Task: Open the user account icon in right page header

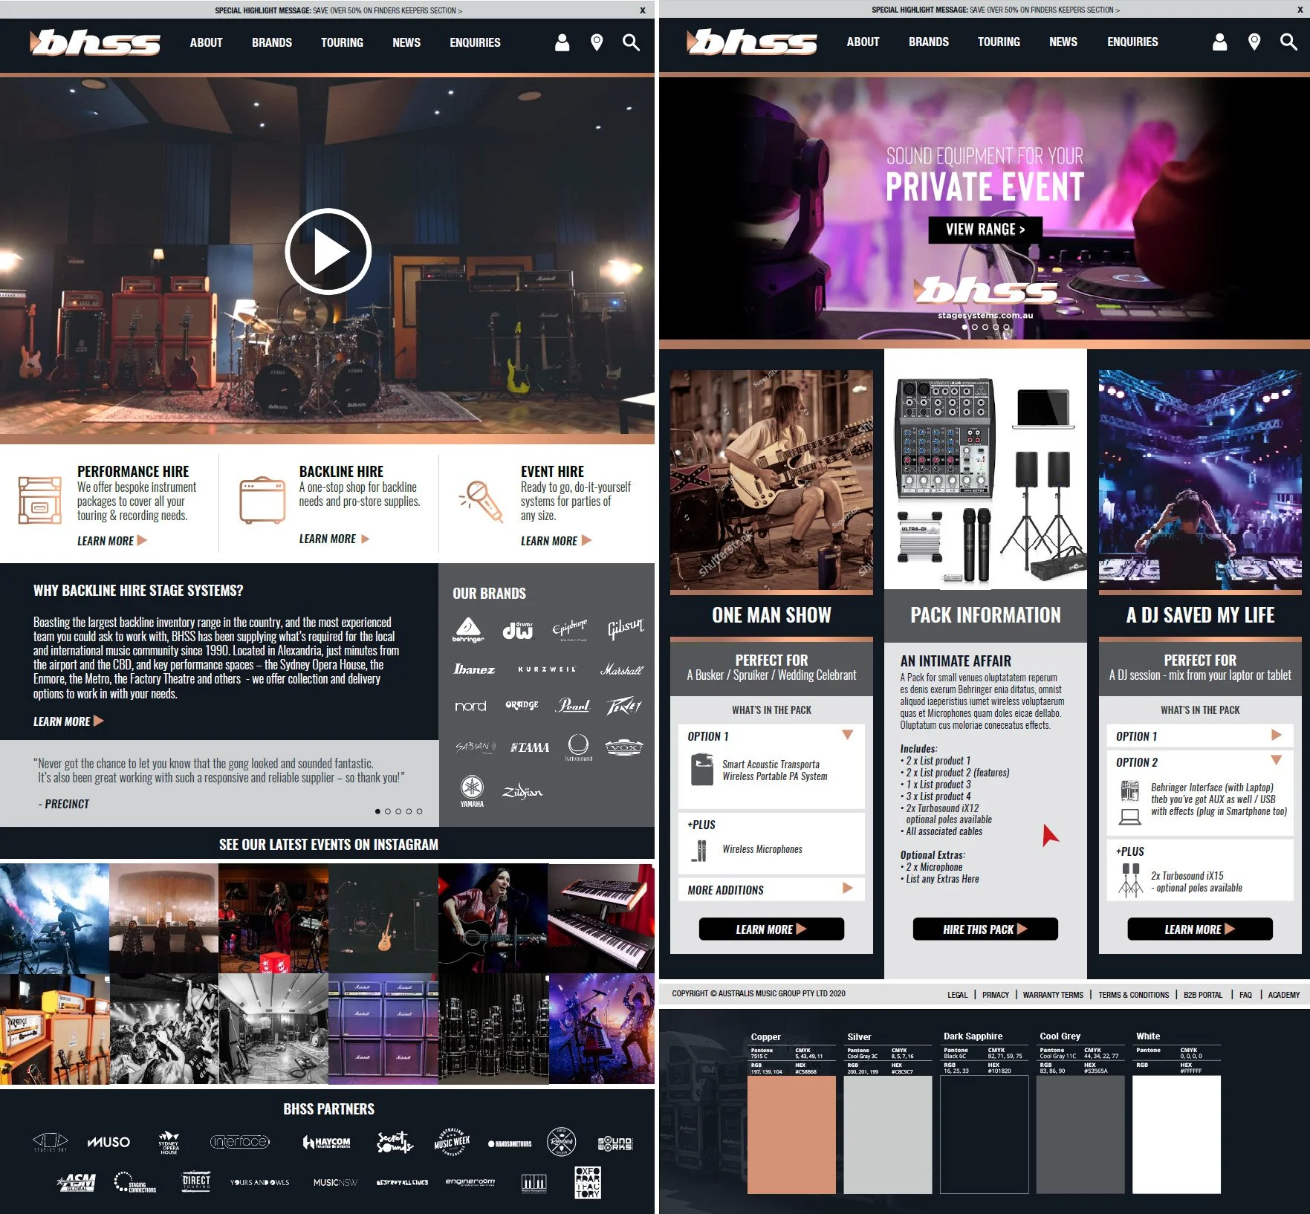Action: tap(1219, 42)
